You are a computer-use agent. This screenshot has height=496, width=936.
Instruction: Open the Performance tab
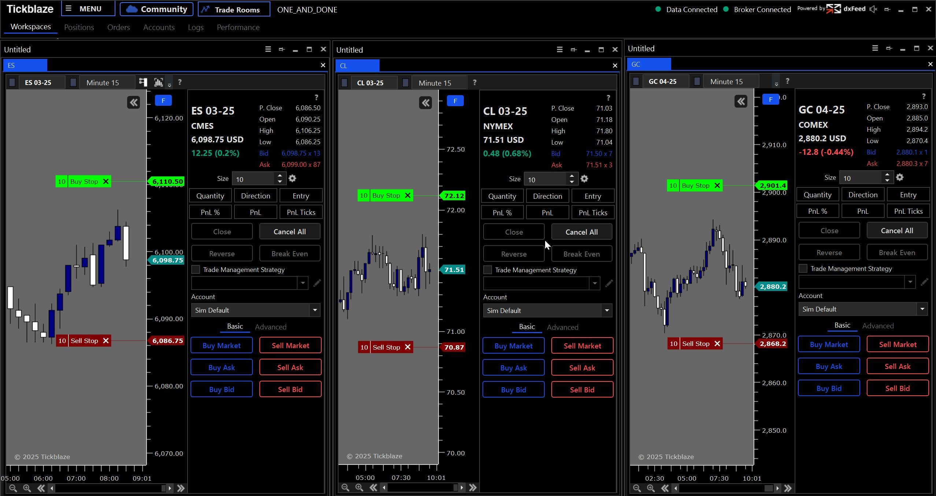(x=238, y=27)
